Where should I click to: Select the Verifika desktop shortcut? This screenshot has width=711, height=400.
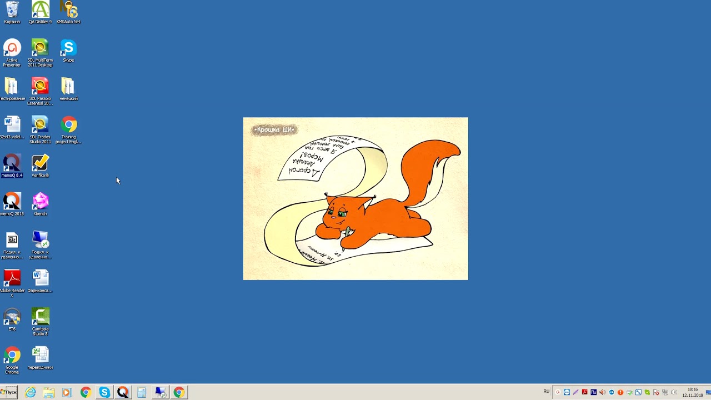(40, 166)
